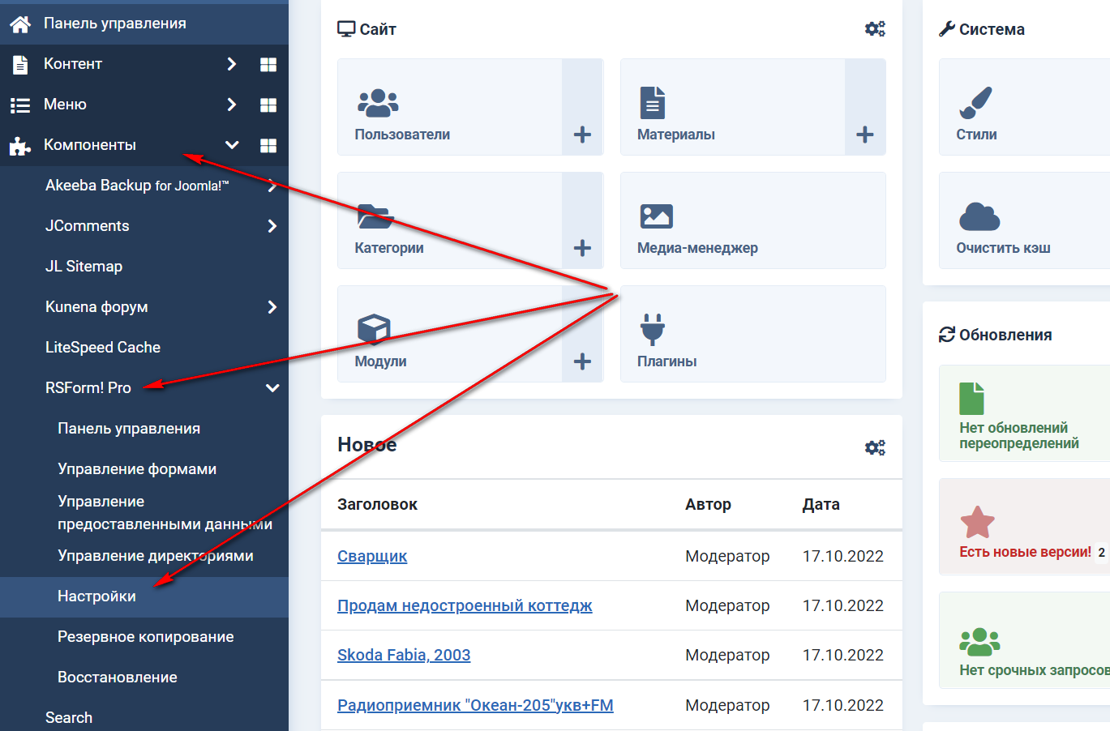Open the gear settings of the Сайт panel

875,29
